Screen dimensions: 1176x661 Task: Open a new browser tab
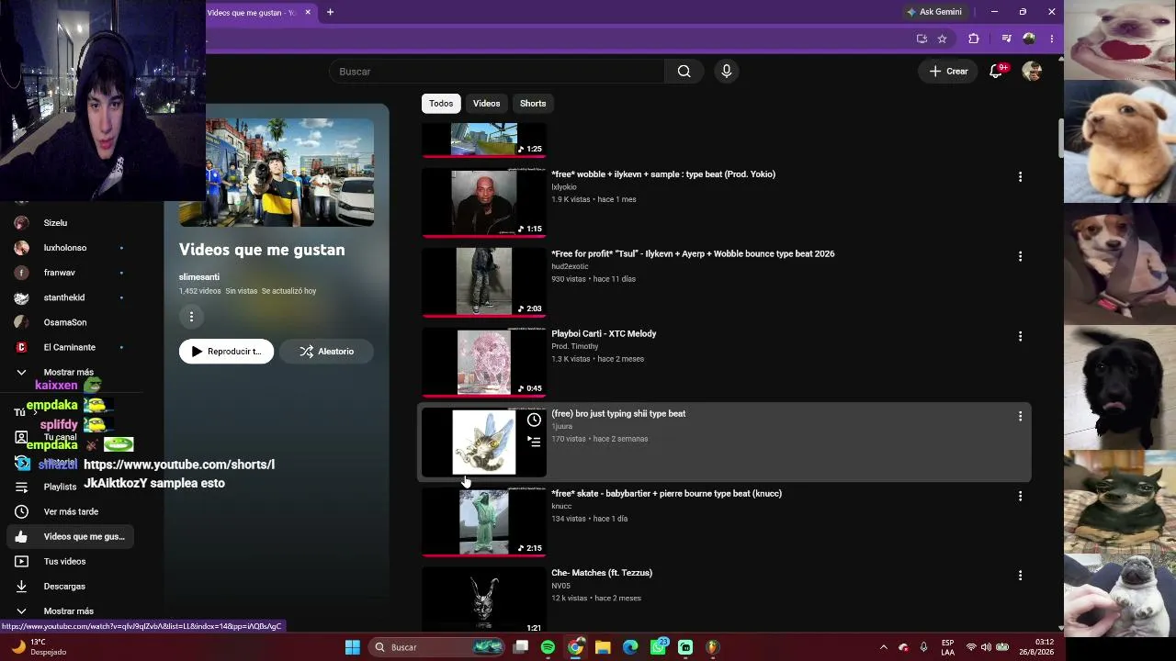[330, 12]
